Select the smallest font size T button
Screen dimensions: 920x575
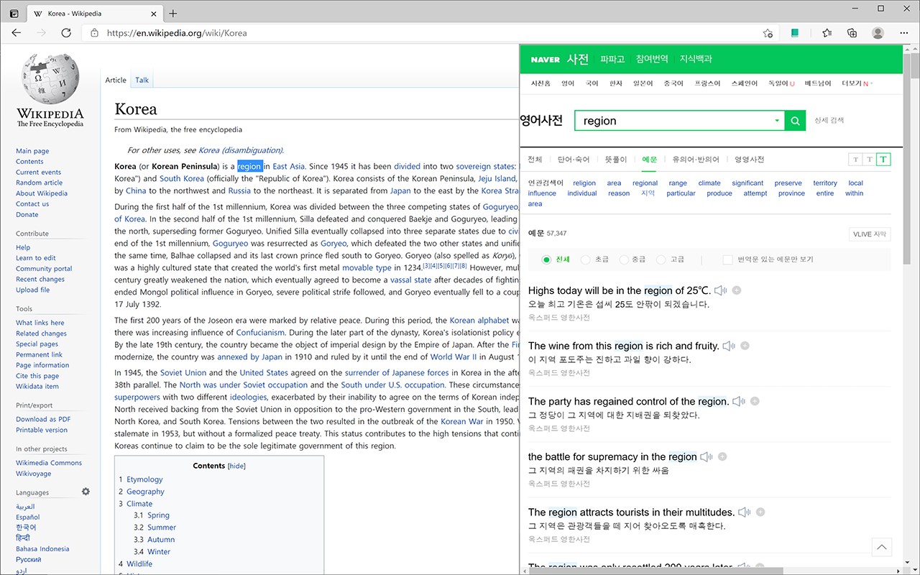(855, 160)
